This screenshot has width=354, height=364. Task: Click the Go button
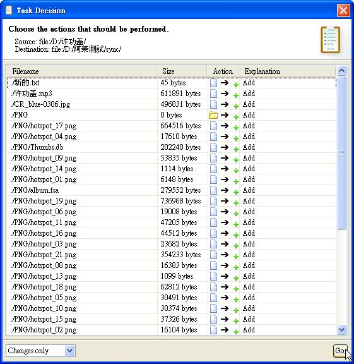[x=340, y=351]
